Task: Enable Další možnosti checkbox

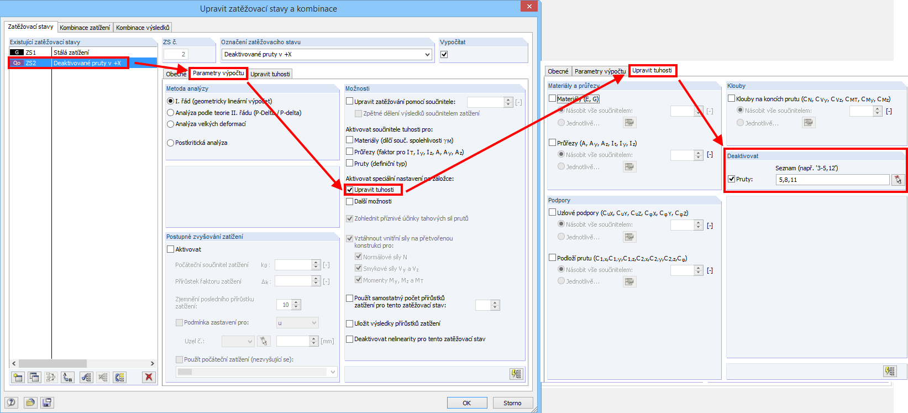Action: pos(349,201)
